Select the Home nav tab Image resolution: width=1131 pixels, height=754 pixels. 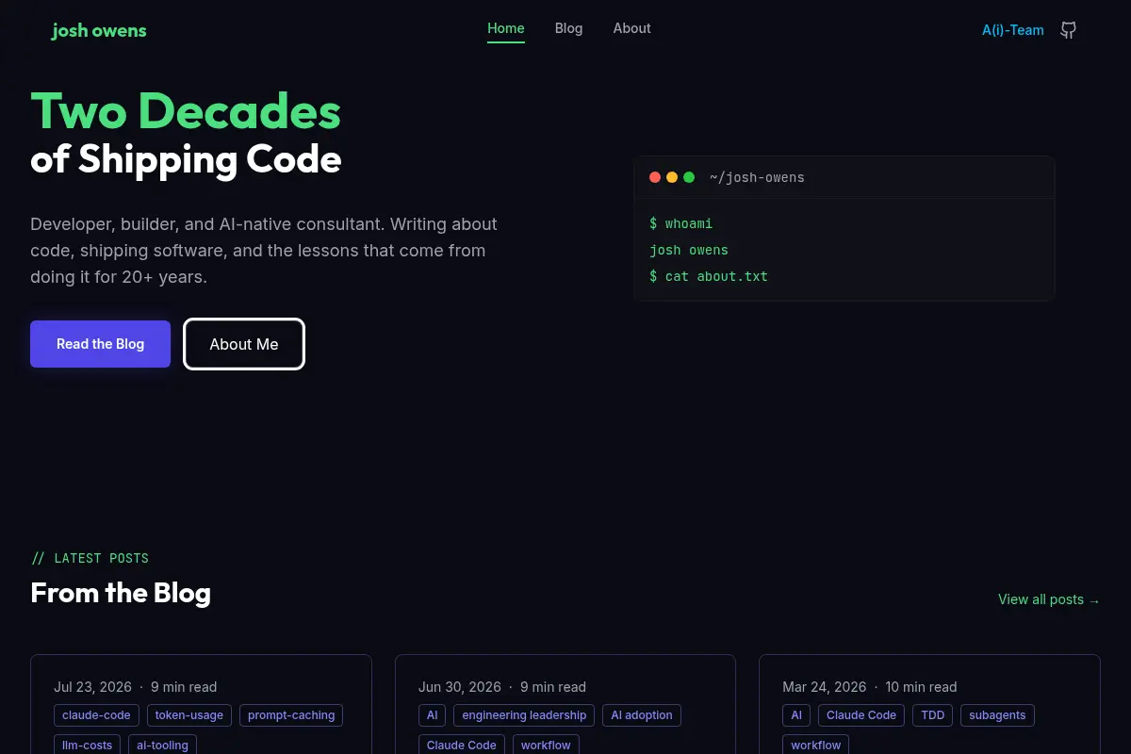coord(506,29)
